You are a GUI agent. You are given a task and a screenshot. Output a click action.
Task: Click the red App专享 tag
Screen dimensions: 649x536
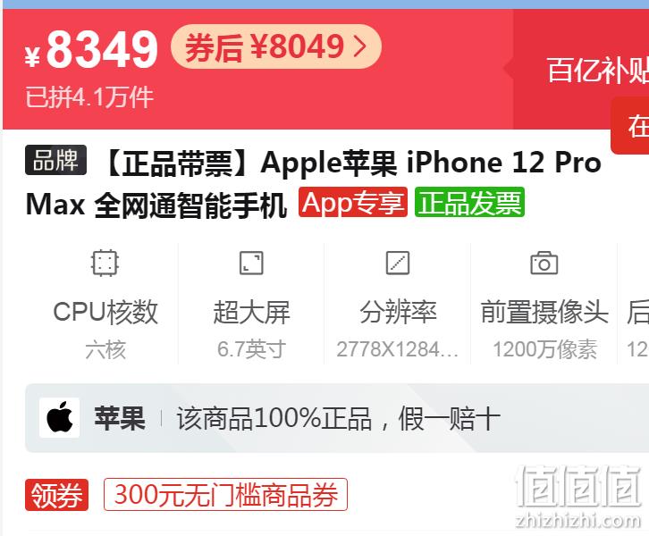[353, 202]
